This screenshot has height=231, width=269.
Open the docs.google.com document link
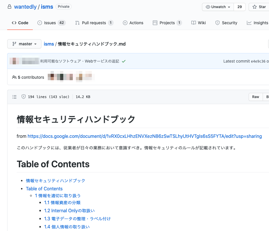click(145, 136)
